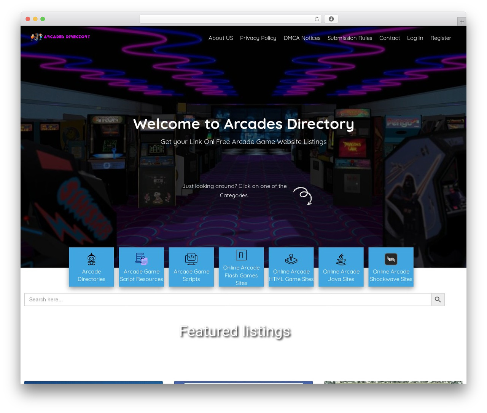Open a new browser tab with plus
This screenshot has width=487, height=413.
[x=462, y=22]
